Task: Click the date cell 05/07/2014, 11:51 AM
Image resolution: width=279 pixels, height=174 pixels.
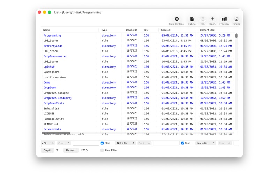Action: 178,35
